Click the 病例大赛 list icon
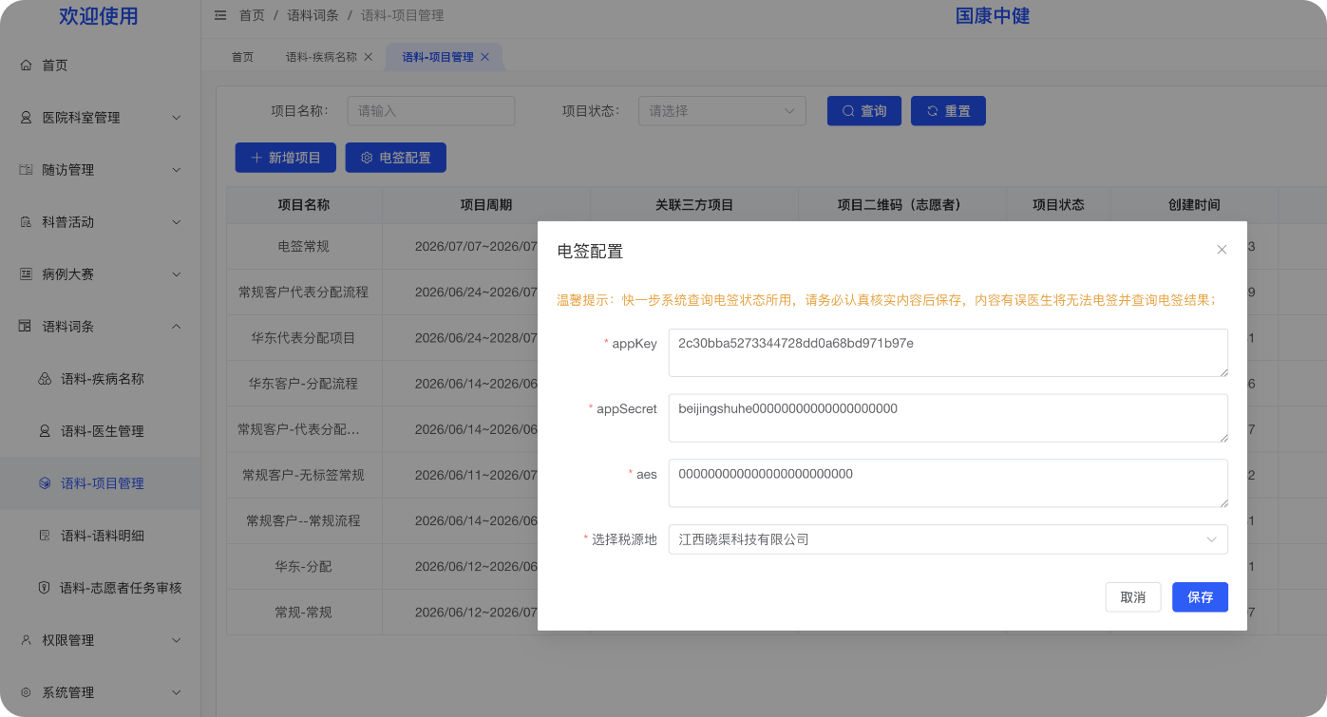1327x717 pixels. point(27,274)
